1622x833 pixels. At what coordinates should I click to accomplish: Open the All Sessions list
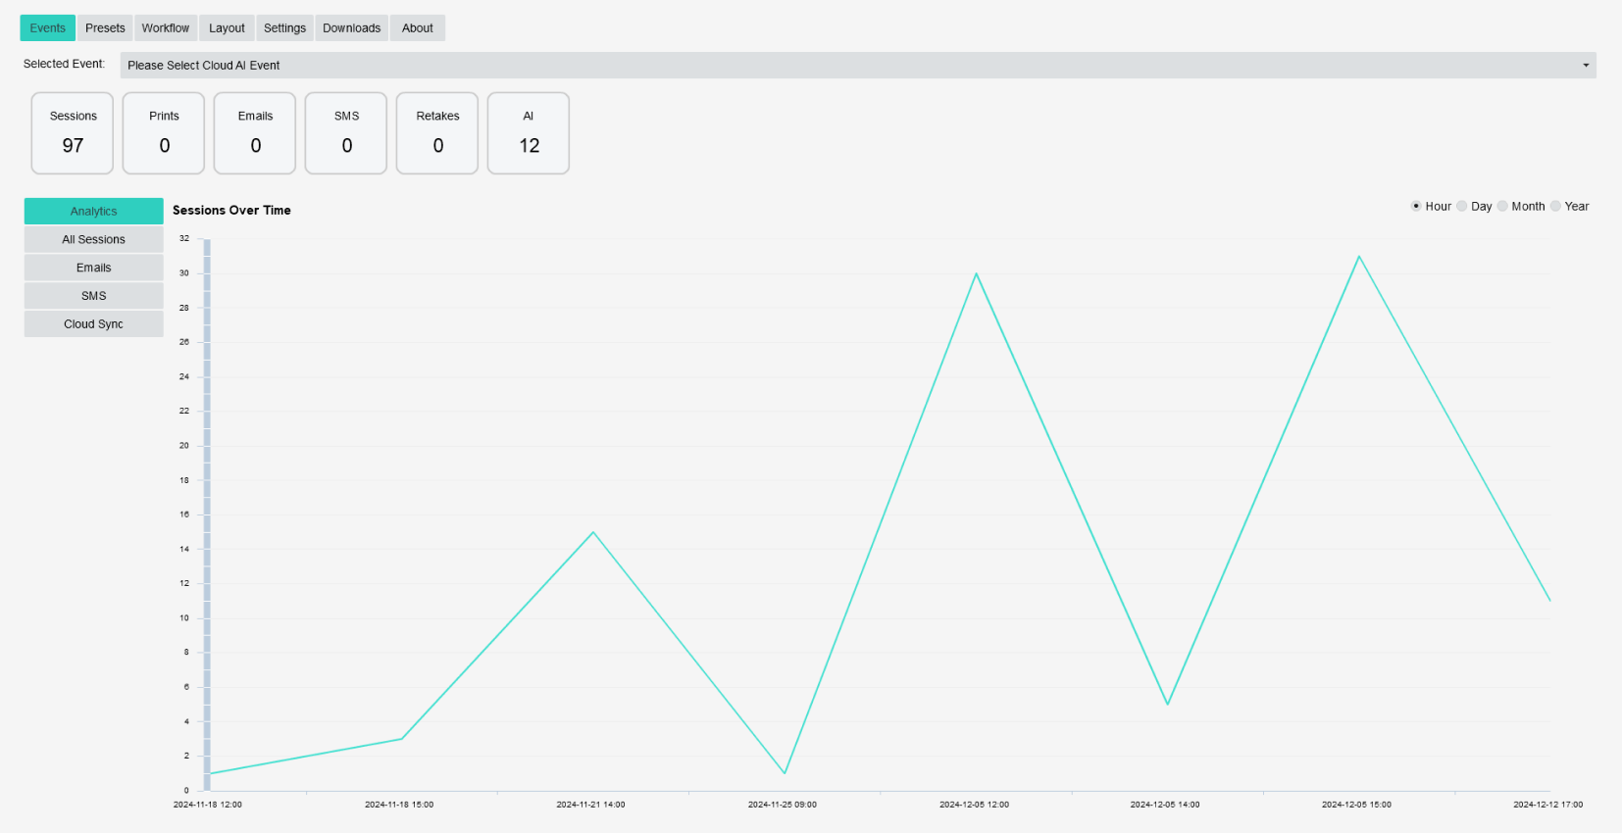tap(93, 240)
